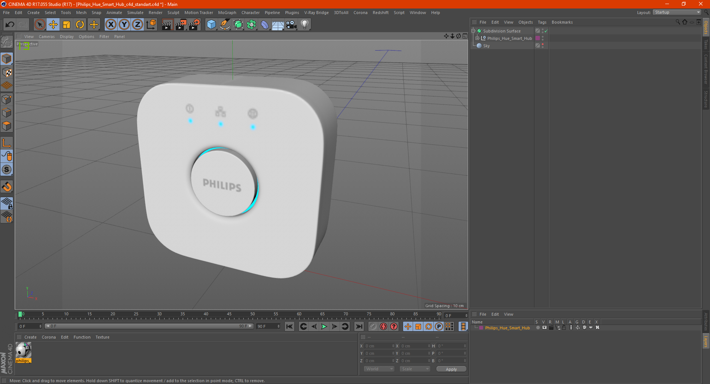Select the Sky object

[x=486, y=46]
